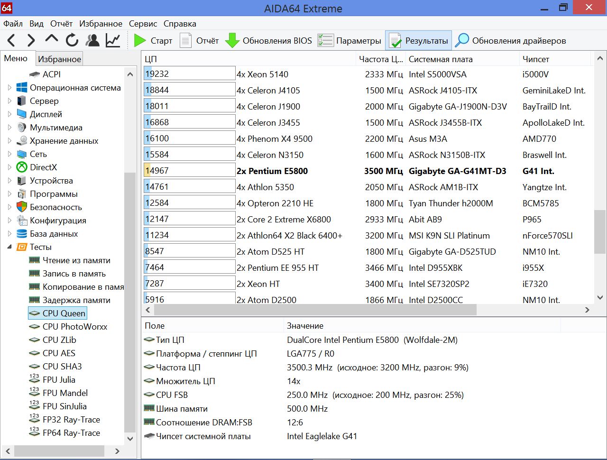
Task: Expand the Сервер tree node
Action: click(9, 101)
